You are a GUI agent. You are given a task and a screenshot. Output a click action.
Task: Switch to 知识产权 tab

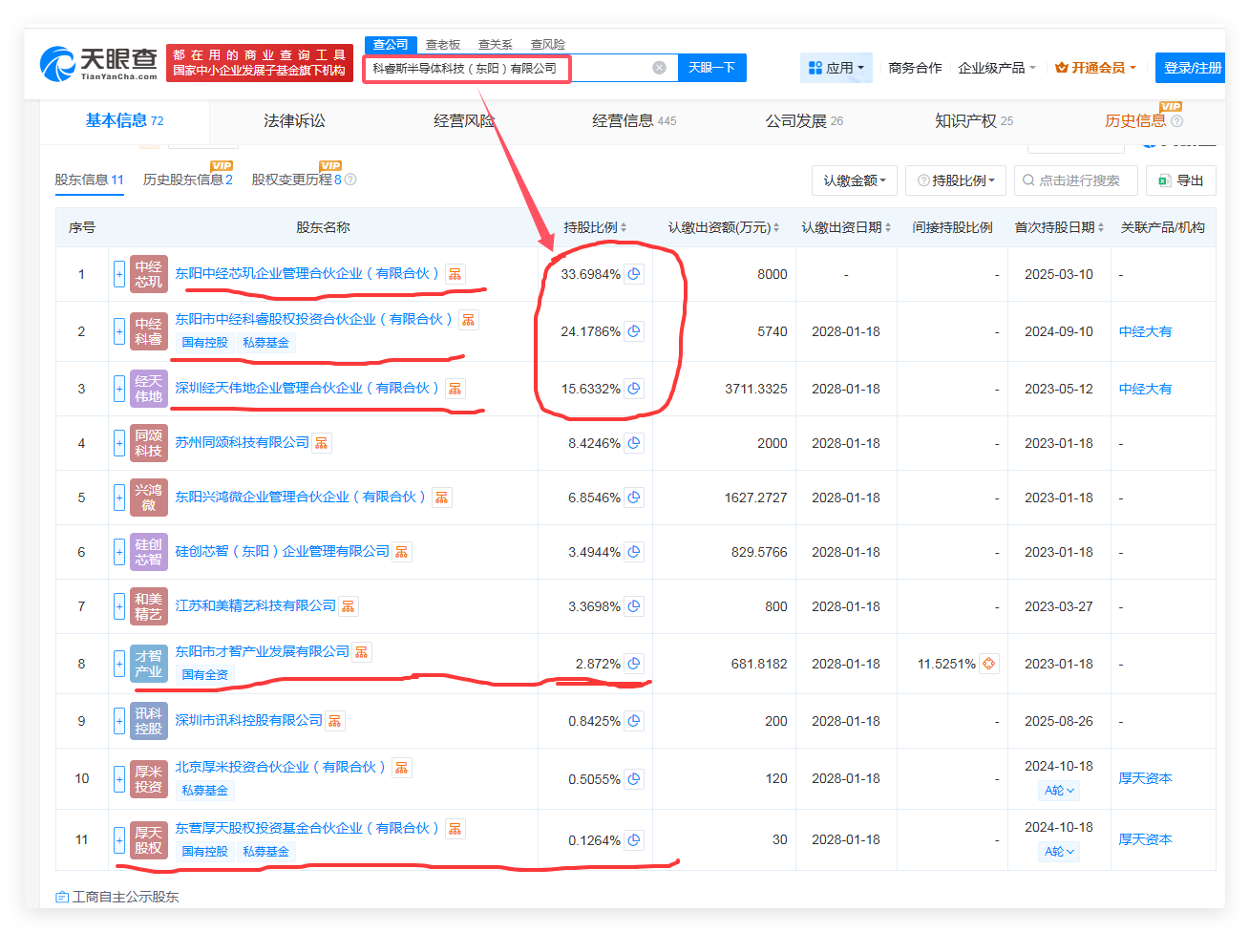[974, 120]
